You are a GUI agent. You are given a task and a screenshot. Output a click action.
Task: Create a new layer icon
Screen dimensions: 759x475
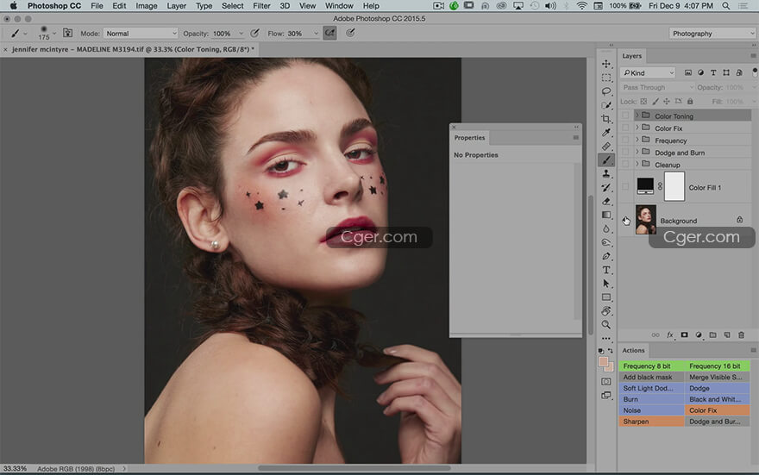click(727, 334)
